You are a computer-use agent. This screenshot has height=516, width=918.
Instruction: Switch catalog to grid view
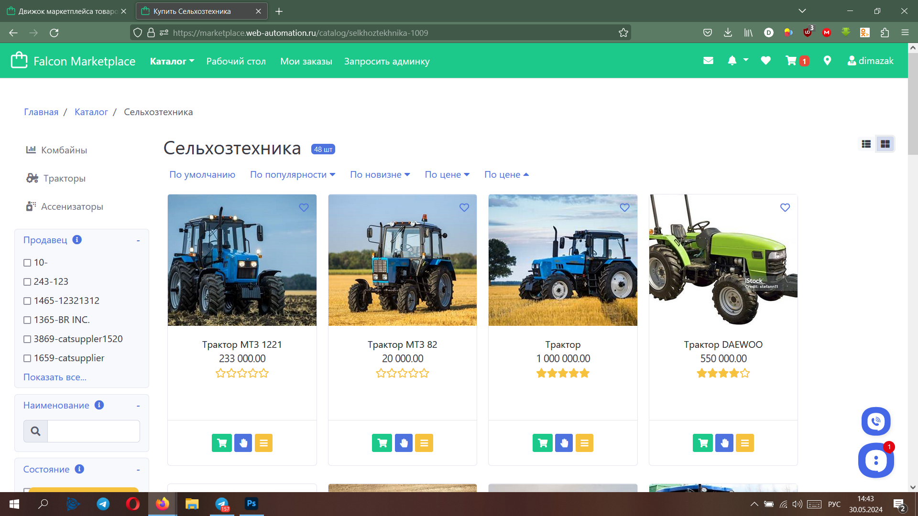(x=885, y=144)
